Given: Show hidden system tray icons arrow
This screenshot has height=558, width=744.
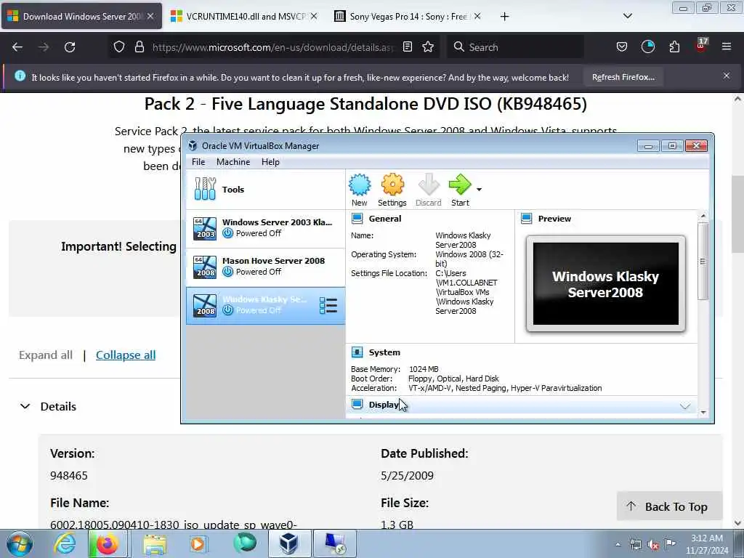Looking at the screenshot, I should tap(618, 544).
